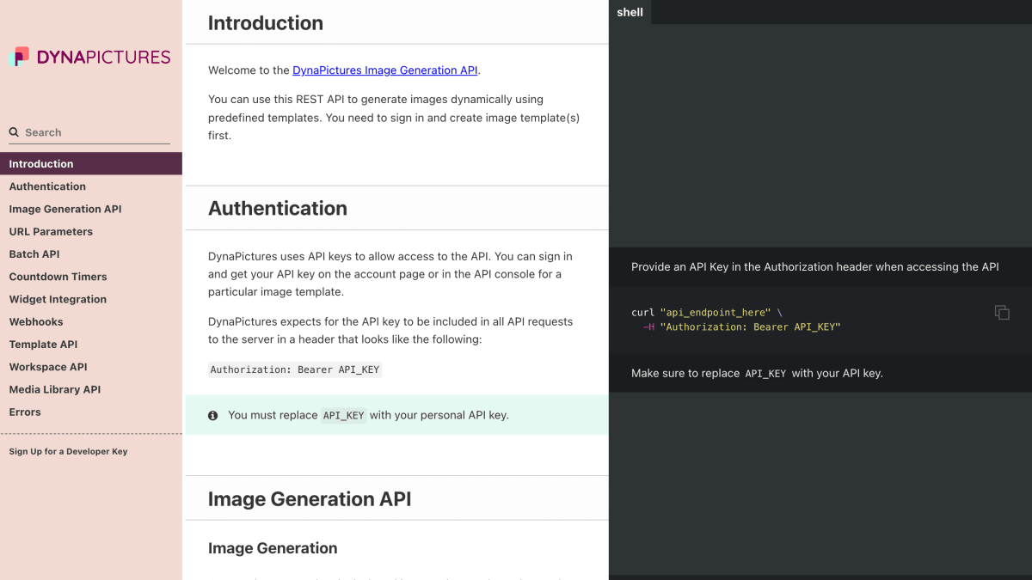
Task: Select the shell language tab
Action: pyautogui.click(x=630, y=12)
